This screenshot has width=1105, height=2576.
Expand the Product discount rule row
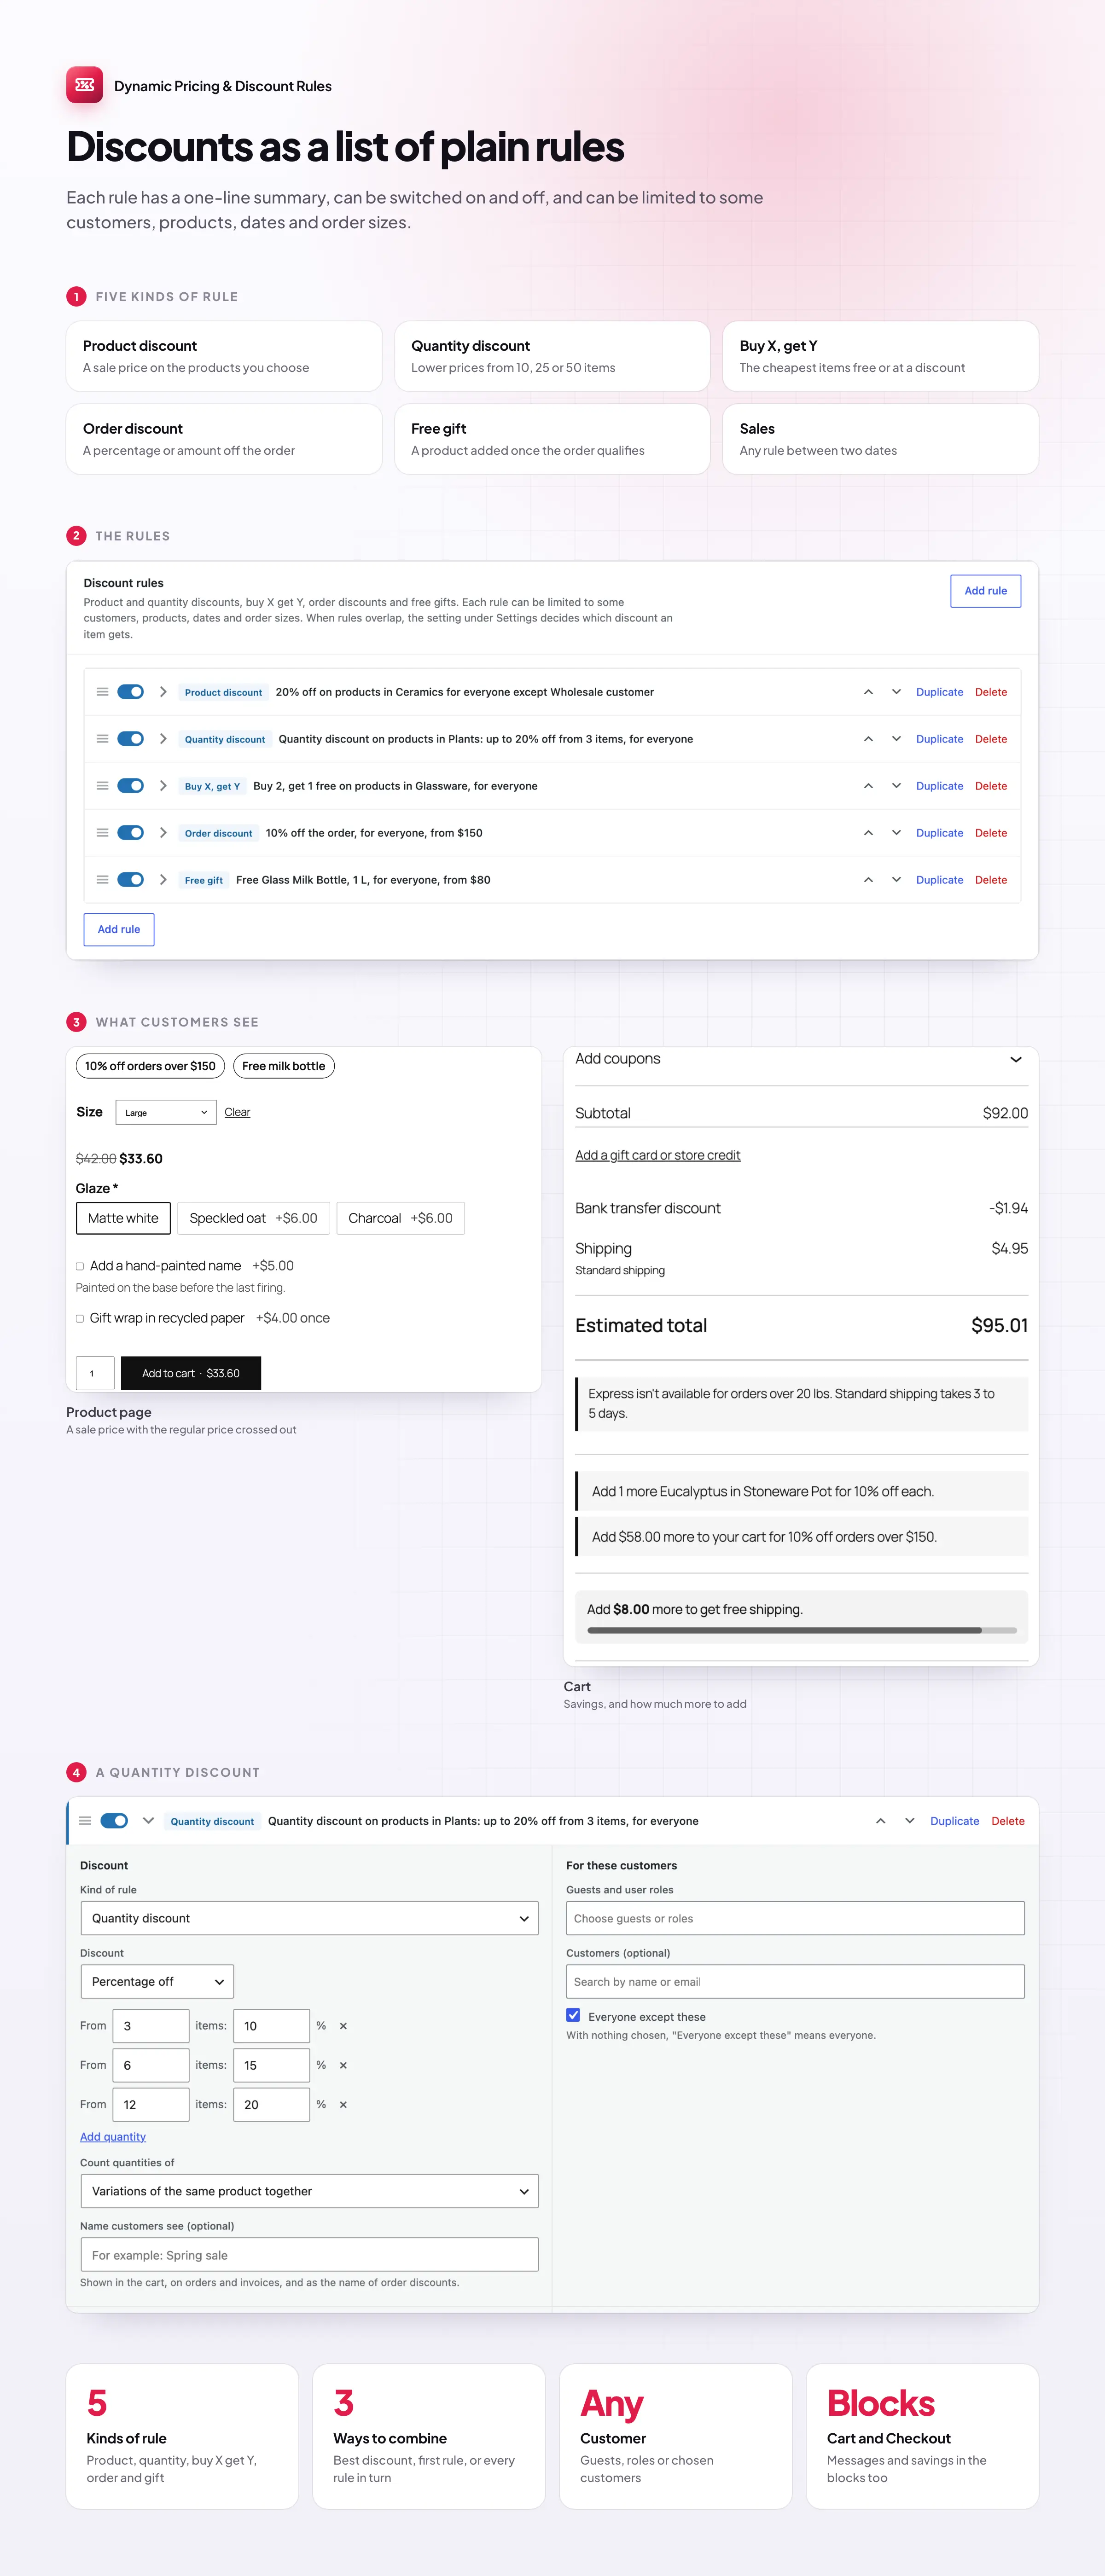[163, 692]
